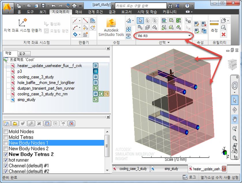Click the measure ruler icon
This screenshot has width=242, height=183.
point(214,22)
